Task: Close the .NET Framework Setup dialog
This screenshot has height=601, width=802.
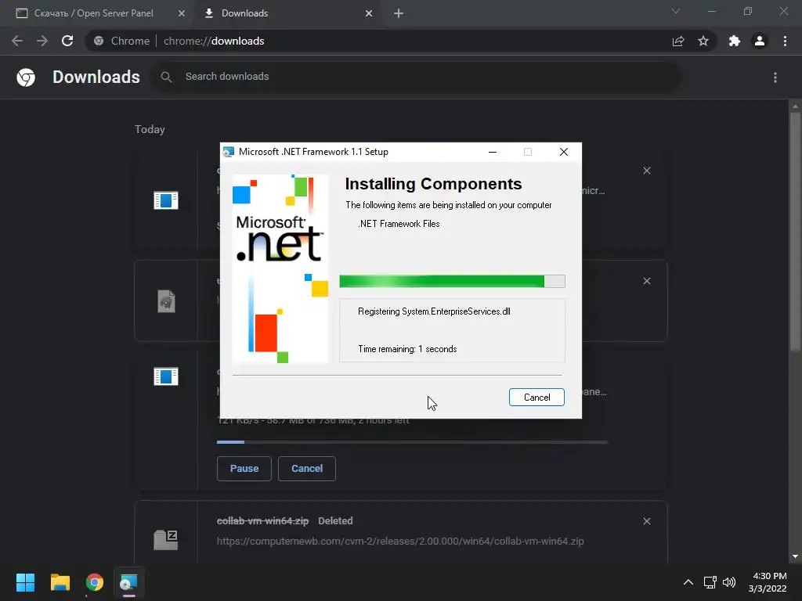Action: pyautogui.click(x=564, y=152)
